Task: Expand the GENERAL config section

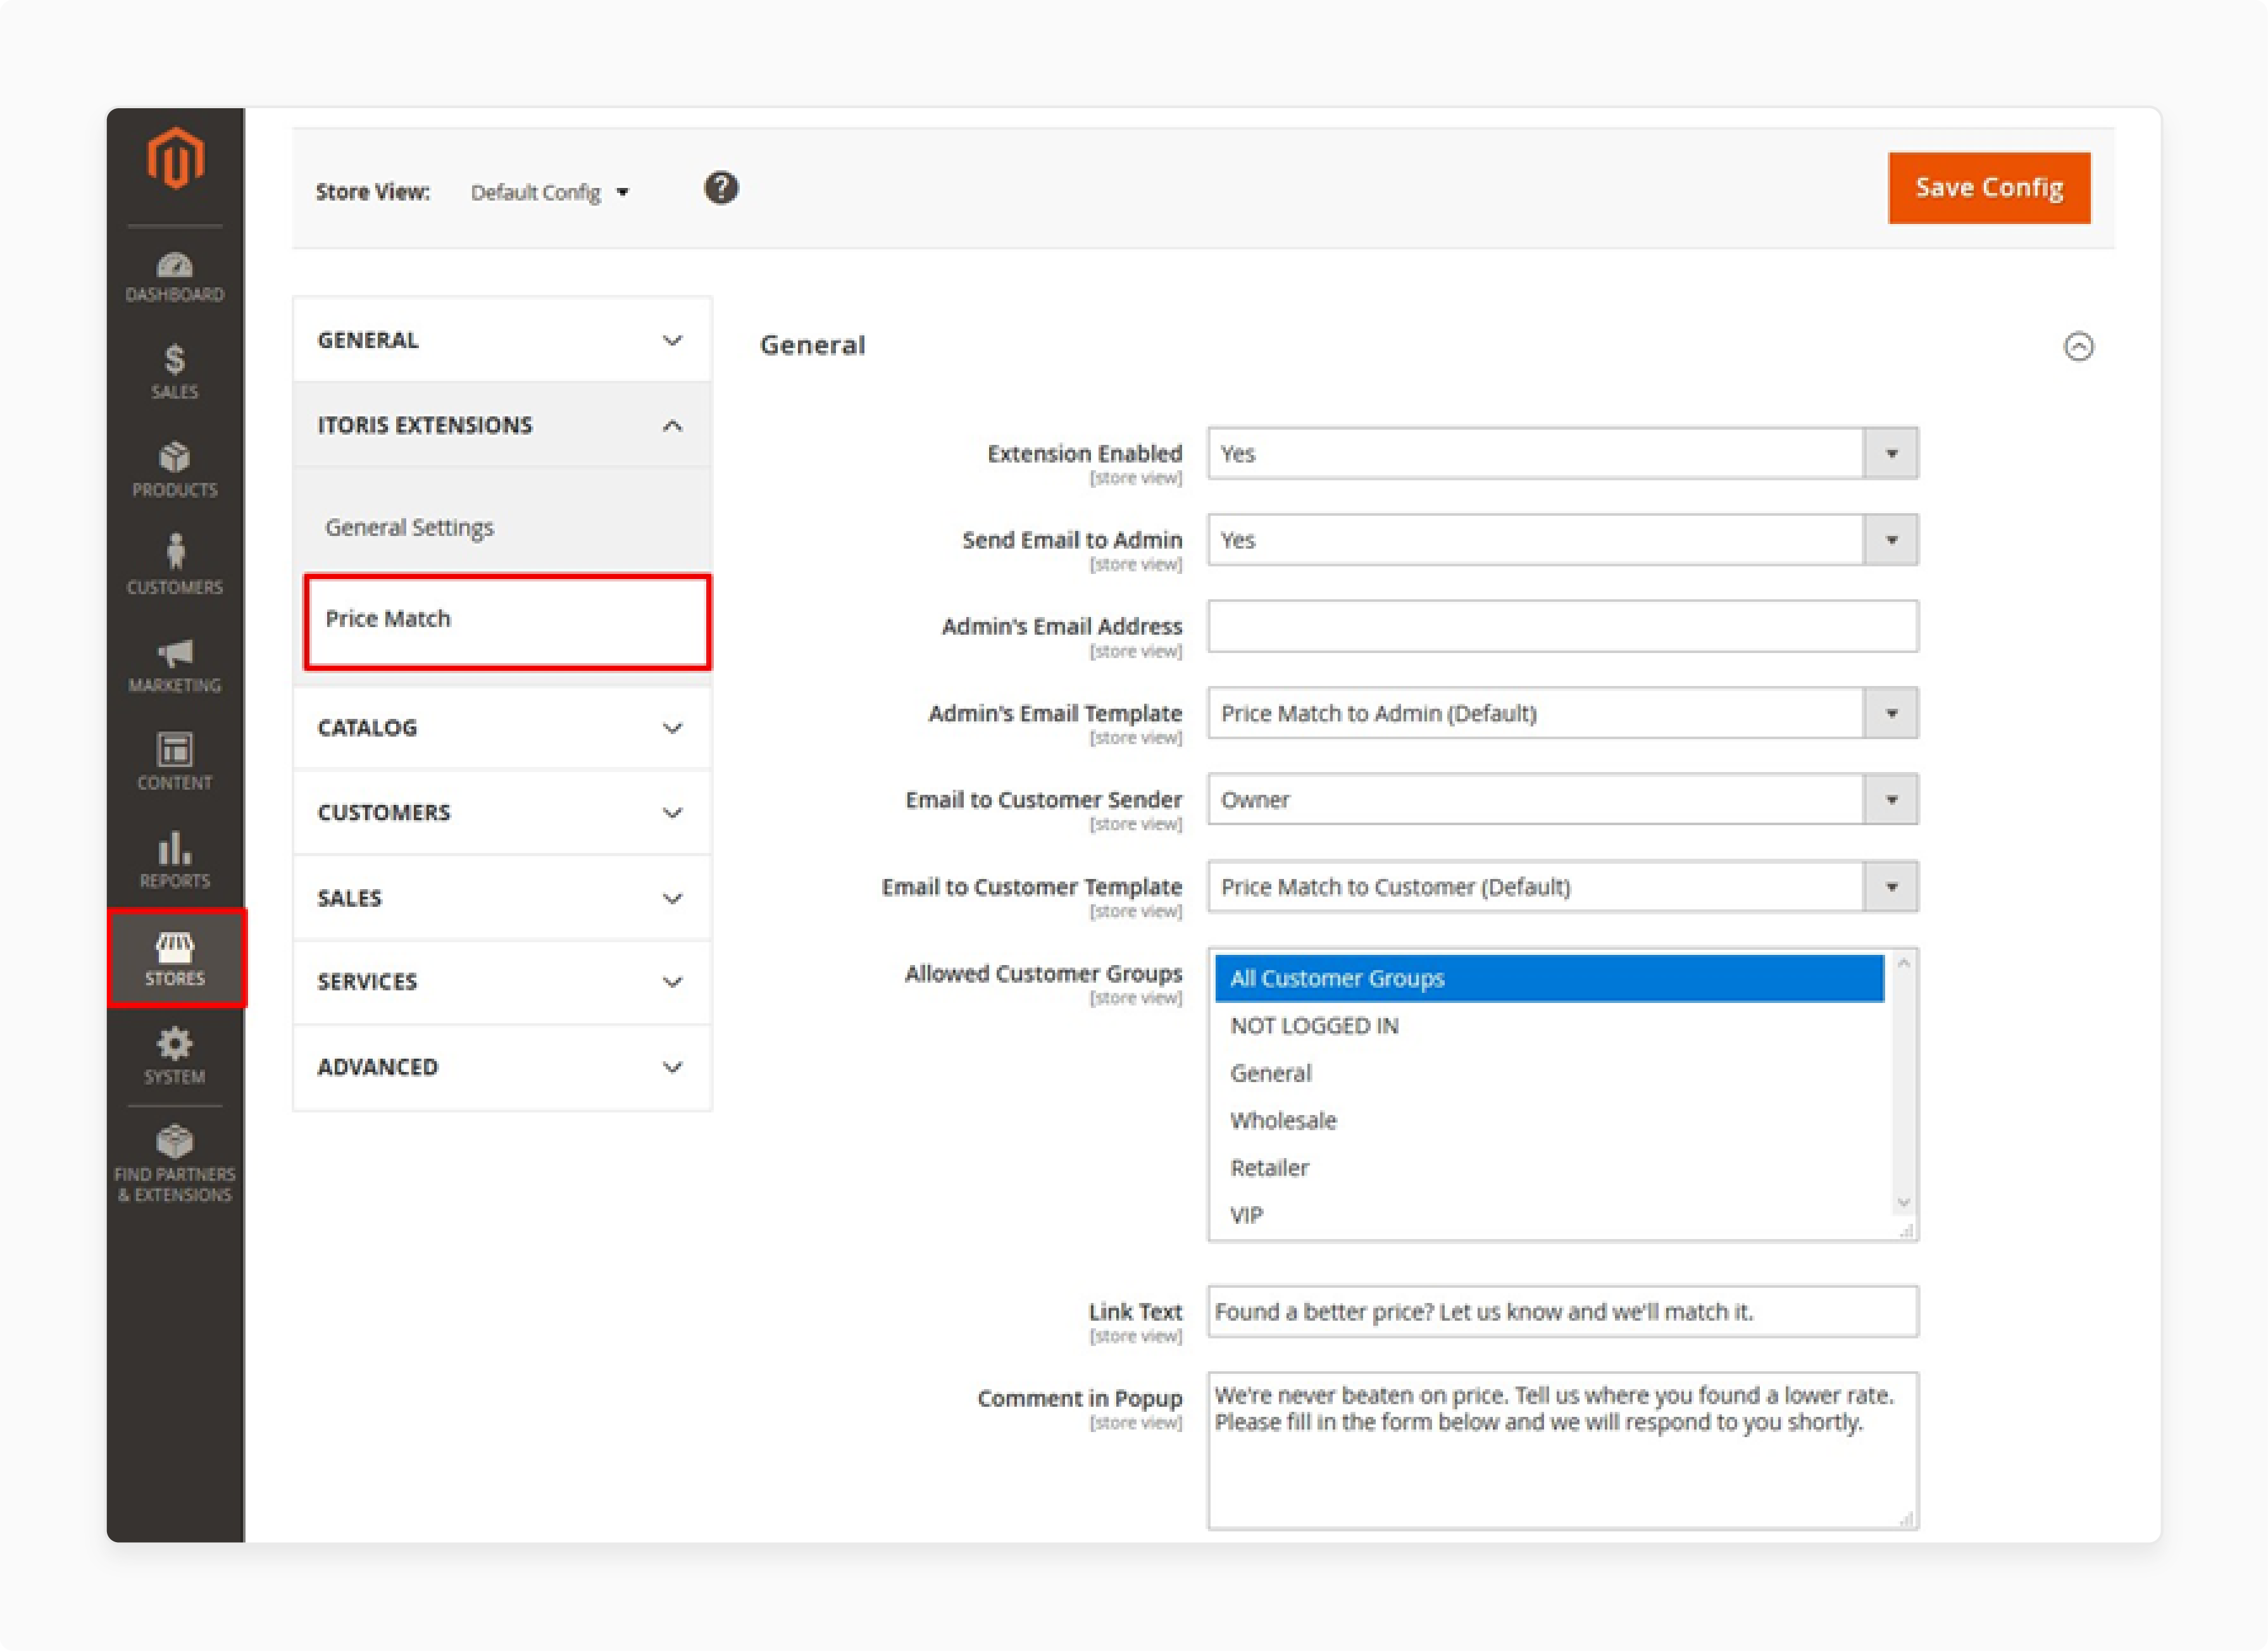Action: point(502,340)
